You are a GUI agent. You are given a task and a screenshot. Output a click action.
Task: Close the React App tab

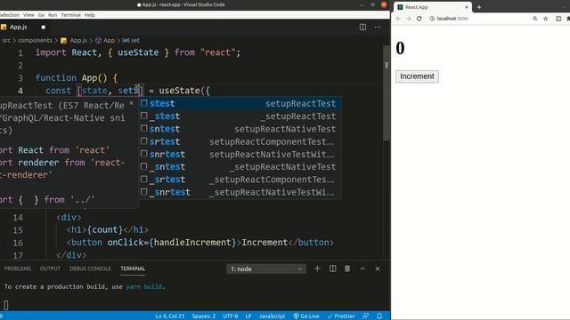tap(467, 7)
